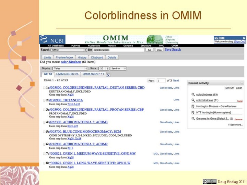The image size is (247, 185).
Task: Click search icon beside Genome for Gene
Action: tap(193, 119)
